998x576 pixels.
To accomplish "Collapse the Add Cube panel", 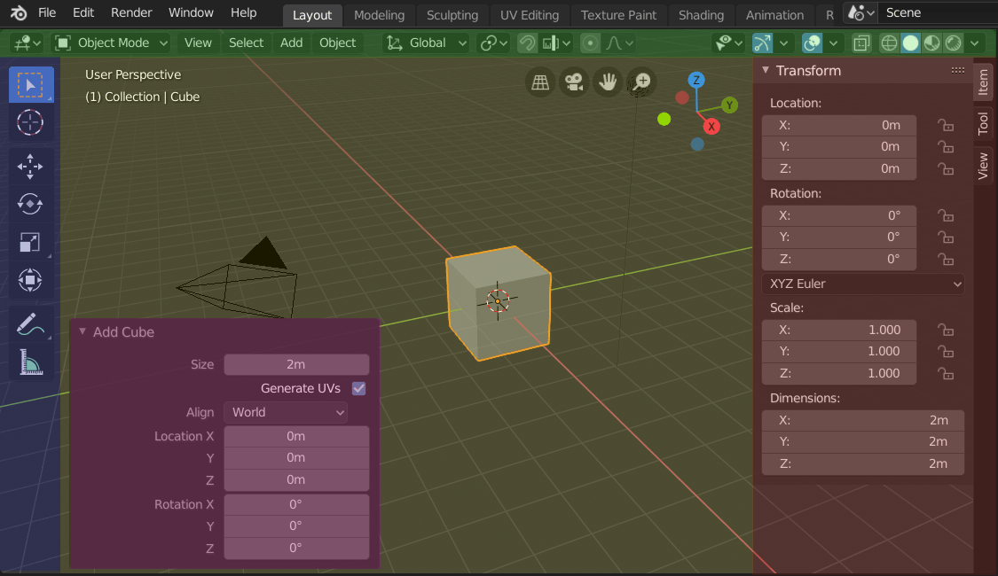I will point(83,332).
